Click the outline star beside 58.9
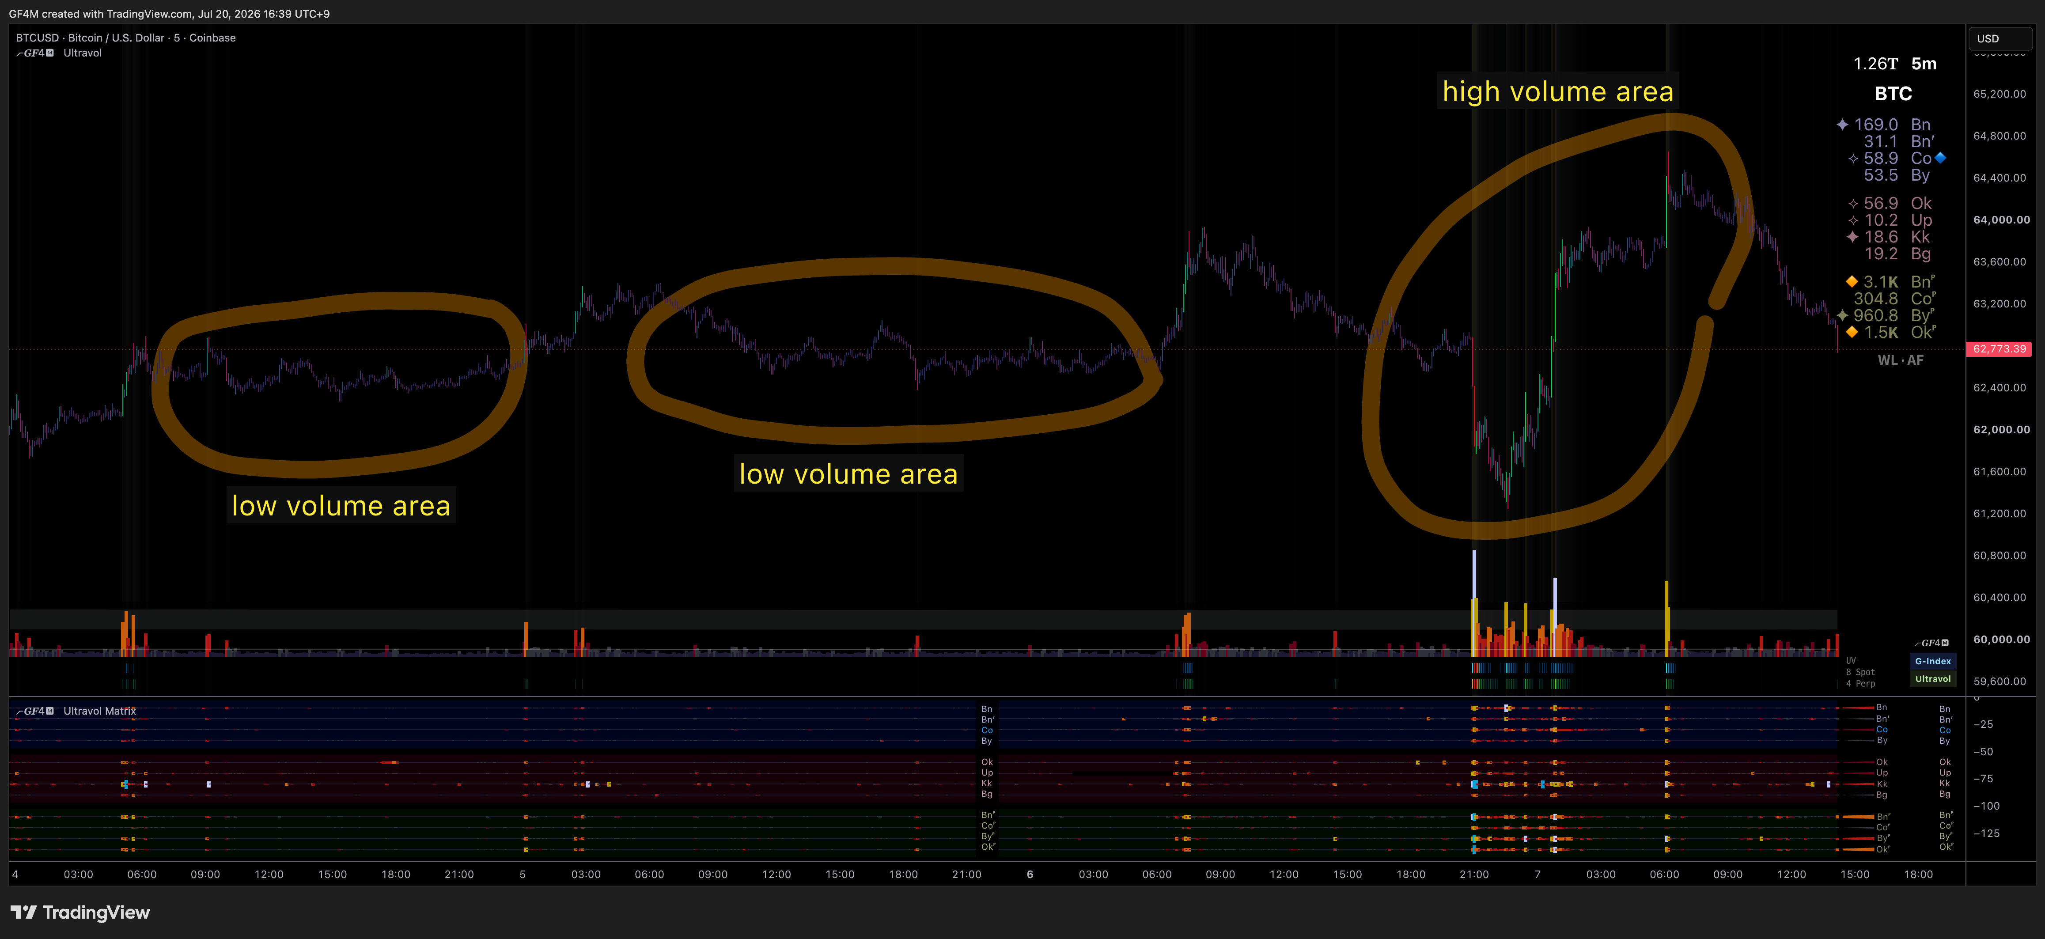Viewport: 2045px width, 939px height. tap(1853, 159)
